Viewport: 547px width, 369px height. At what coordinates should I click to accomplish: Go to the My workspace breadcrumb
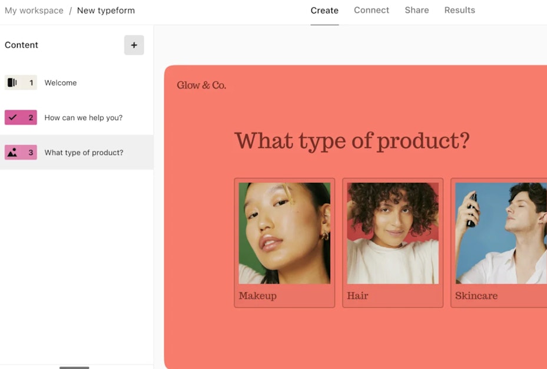(x=34, y=11)
